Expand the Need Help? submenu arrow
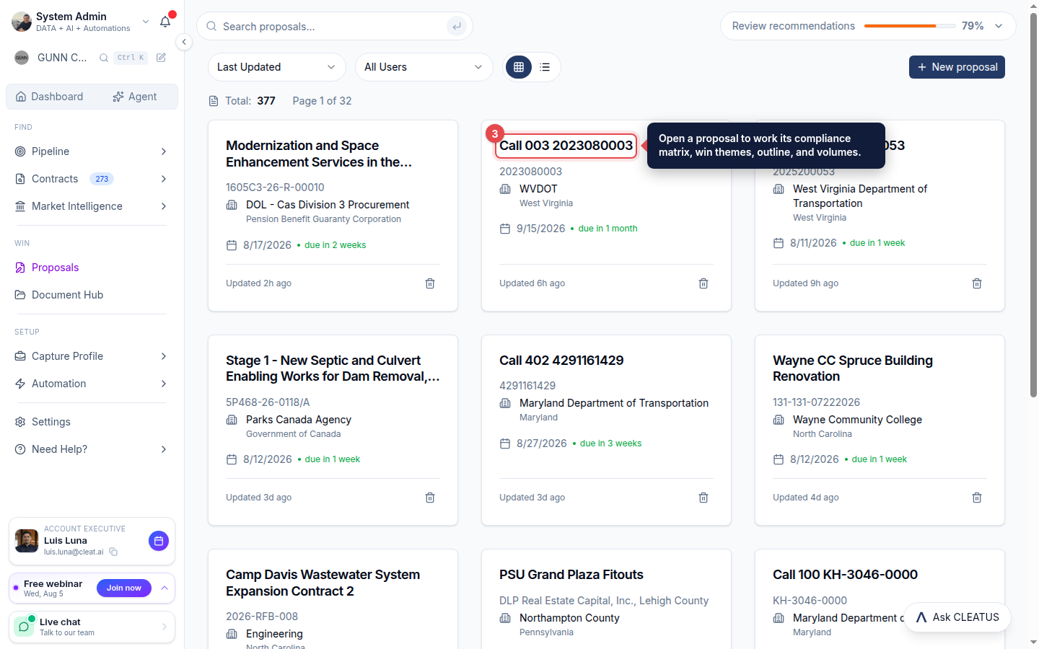Image resolution: width=1039 pixels, height=649 pixels. click(x=164, y=449)
